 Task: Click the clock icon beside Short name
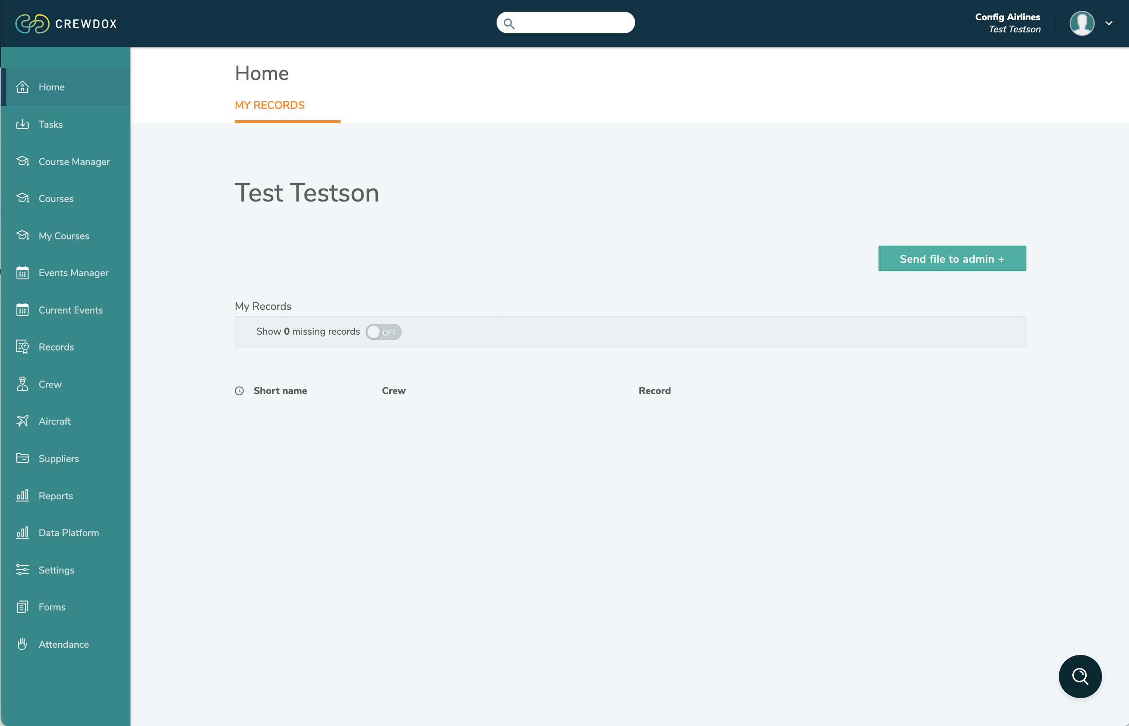point(239,391)
